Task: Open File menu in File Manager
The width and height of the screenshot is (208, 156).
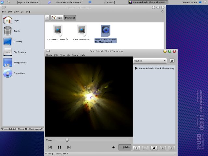Action: point(4,12)
